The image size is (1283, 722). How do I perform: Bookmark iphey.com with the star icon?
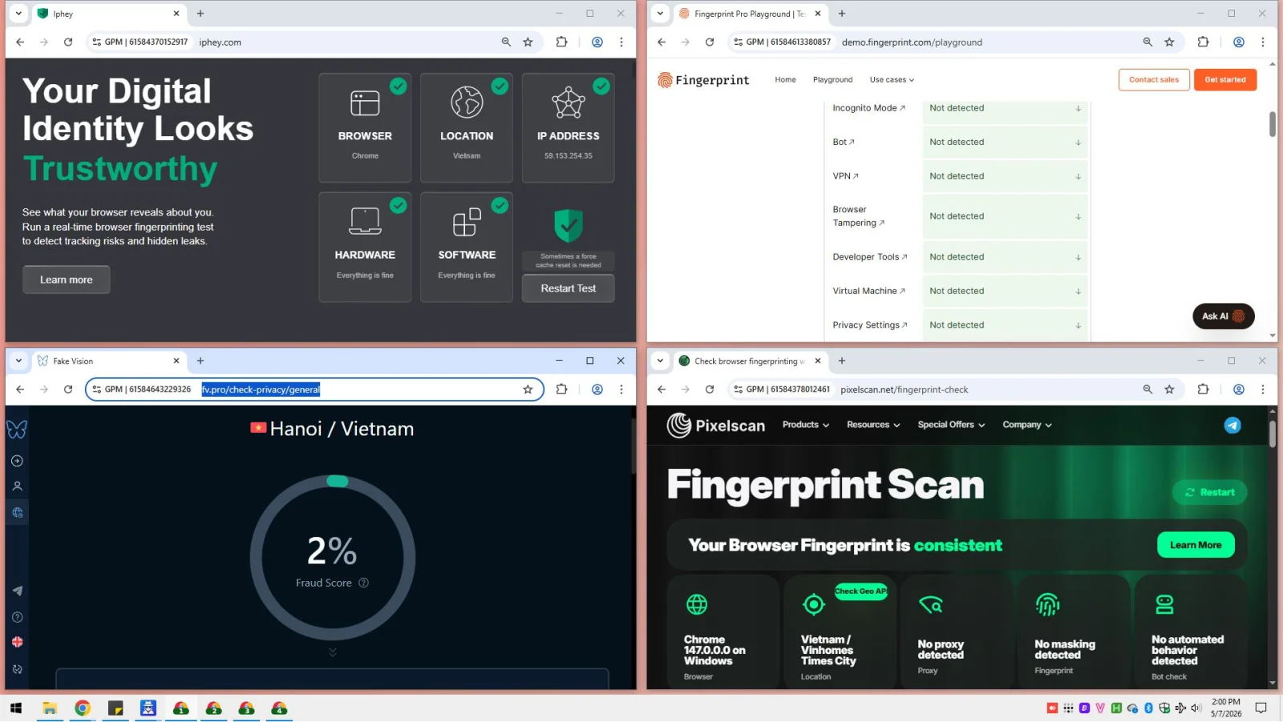[x=528, y=42]
